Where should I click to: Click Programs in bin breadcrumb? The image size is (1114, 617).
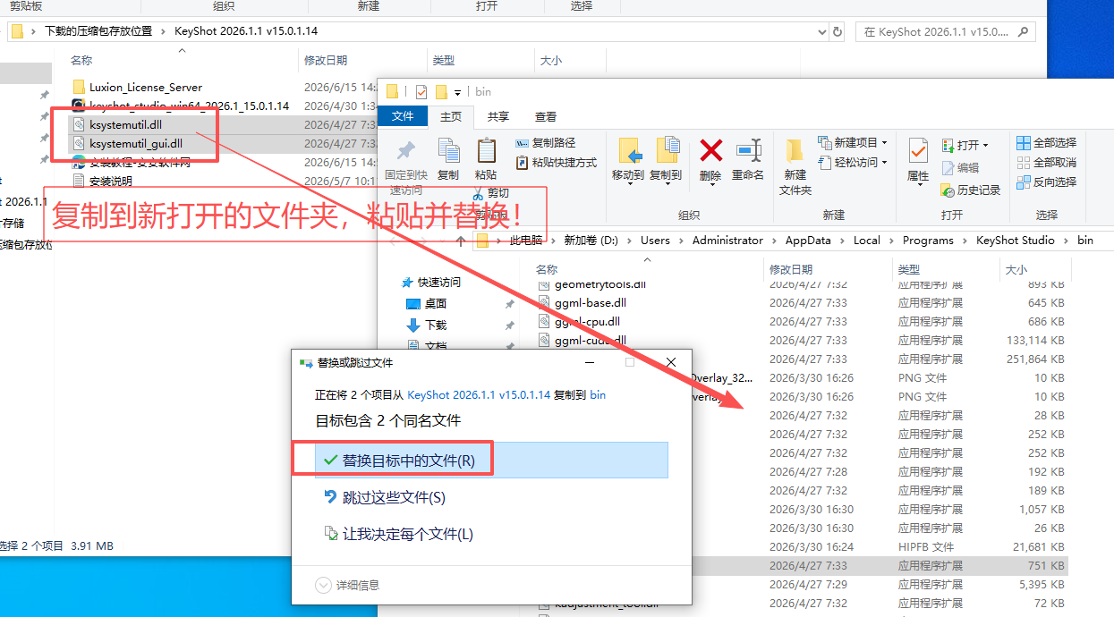pos(928,241)
